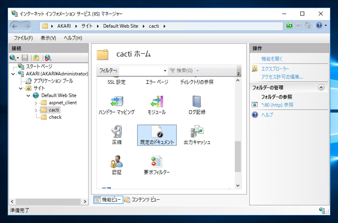This screenshot has height=223, width=338.
Task: Expand the aspnet_client folder node
Action: (36, 103)
